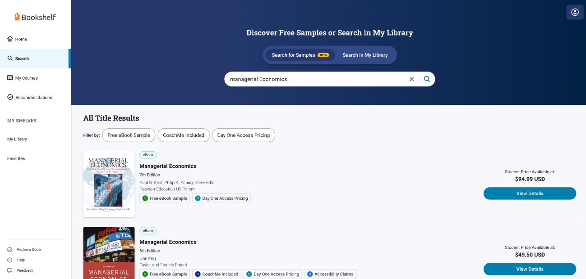Click the Accessibility Claims badge

click(330, 274)
